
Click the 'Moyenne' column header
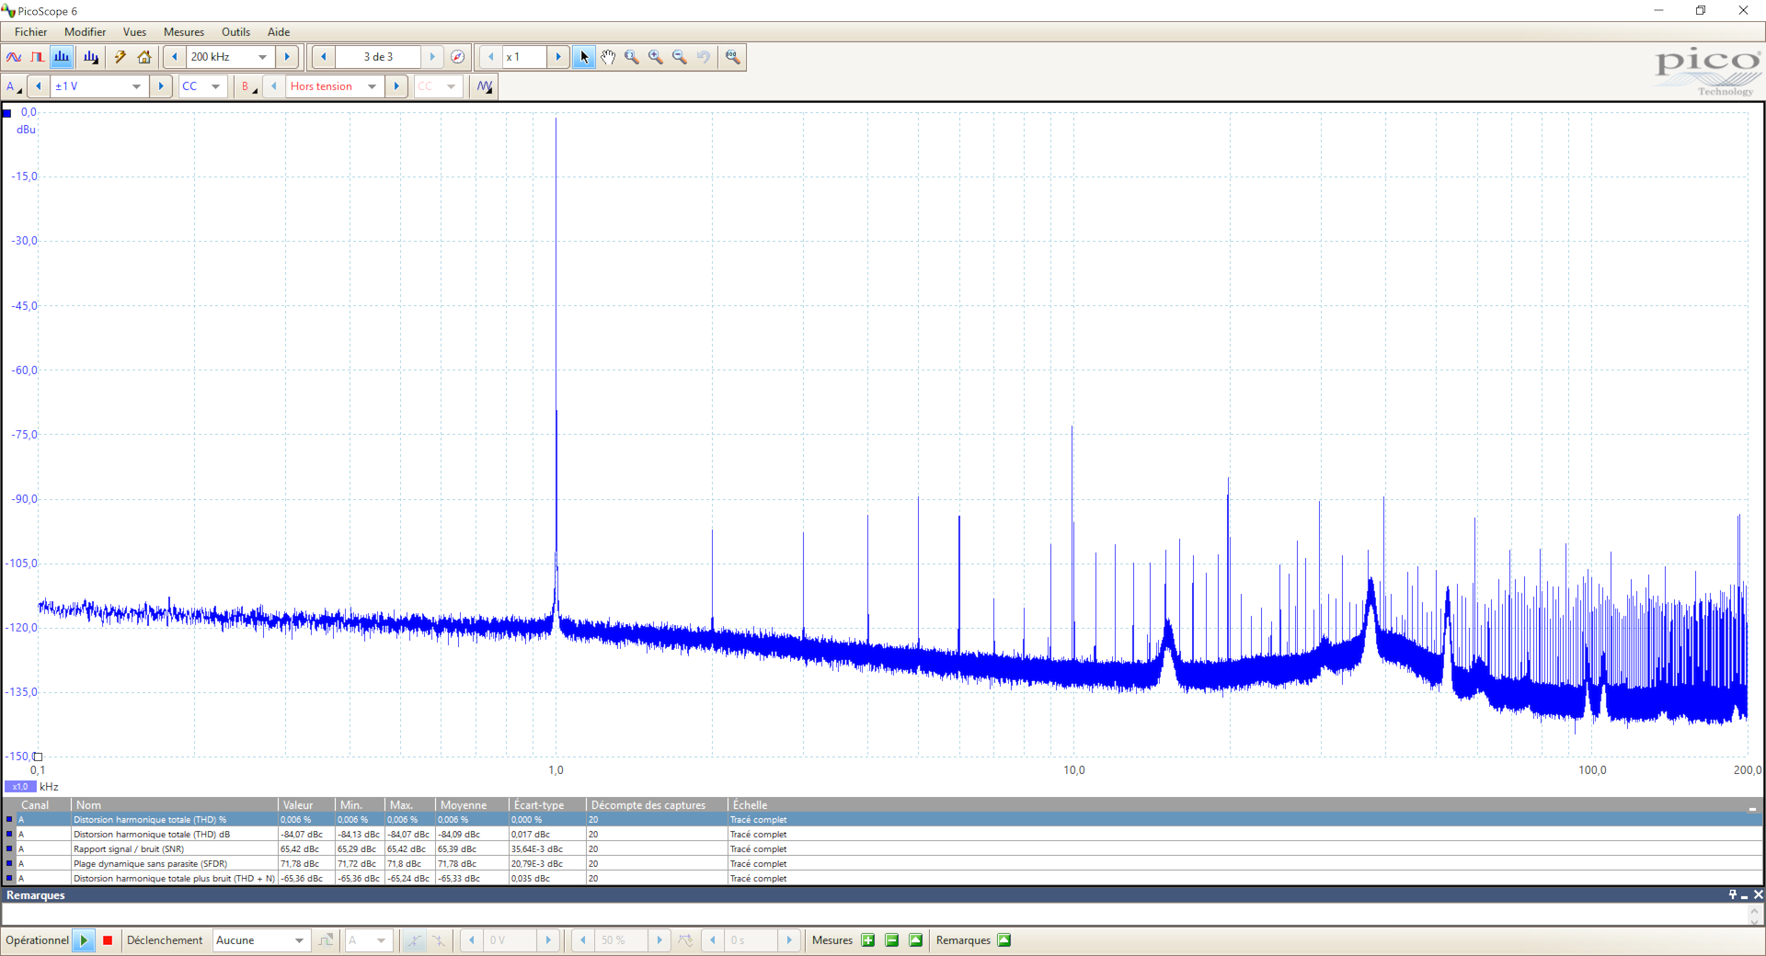point(472,805)
